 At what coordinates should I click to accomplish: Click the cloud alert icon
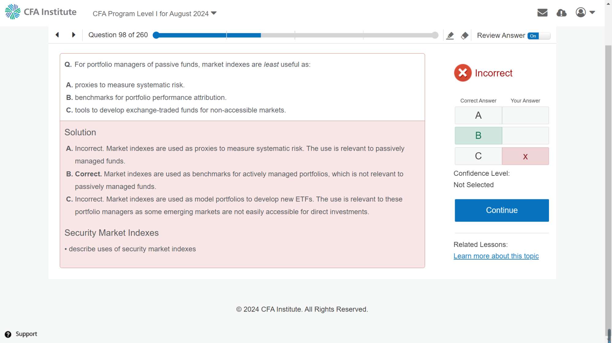561,13
